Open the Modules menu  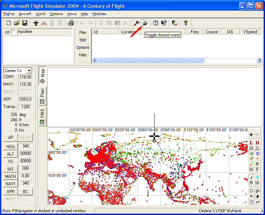(99, 14)
